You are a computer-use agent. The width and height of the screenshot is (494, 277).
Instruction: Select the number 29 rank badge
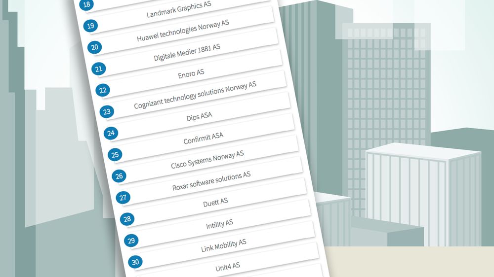(131, 241)
